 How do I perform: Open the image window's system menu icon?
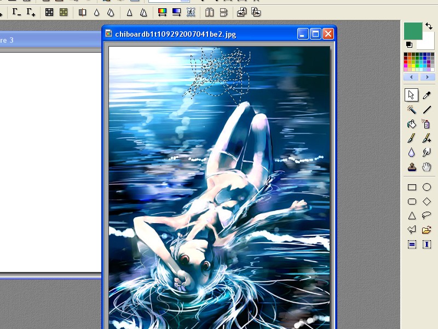point(108,34)
